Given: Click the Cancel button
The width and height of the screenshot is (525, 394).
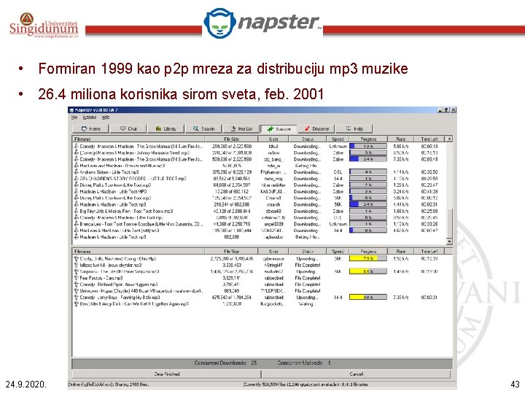Looking at the screenshot, I should (x=356, y=374).
